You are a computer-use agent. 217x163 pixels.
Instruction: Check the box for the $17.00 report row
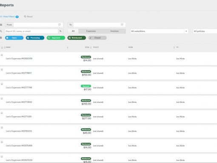(x=2, y=84)
